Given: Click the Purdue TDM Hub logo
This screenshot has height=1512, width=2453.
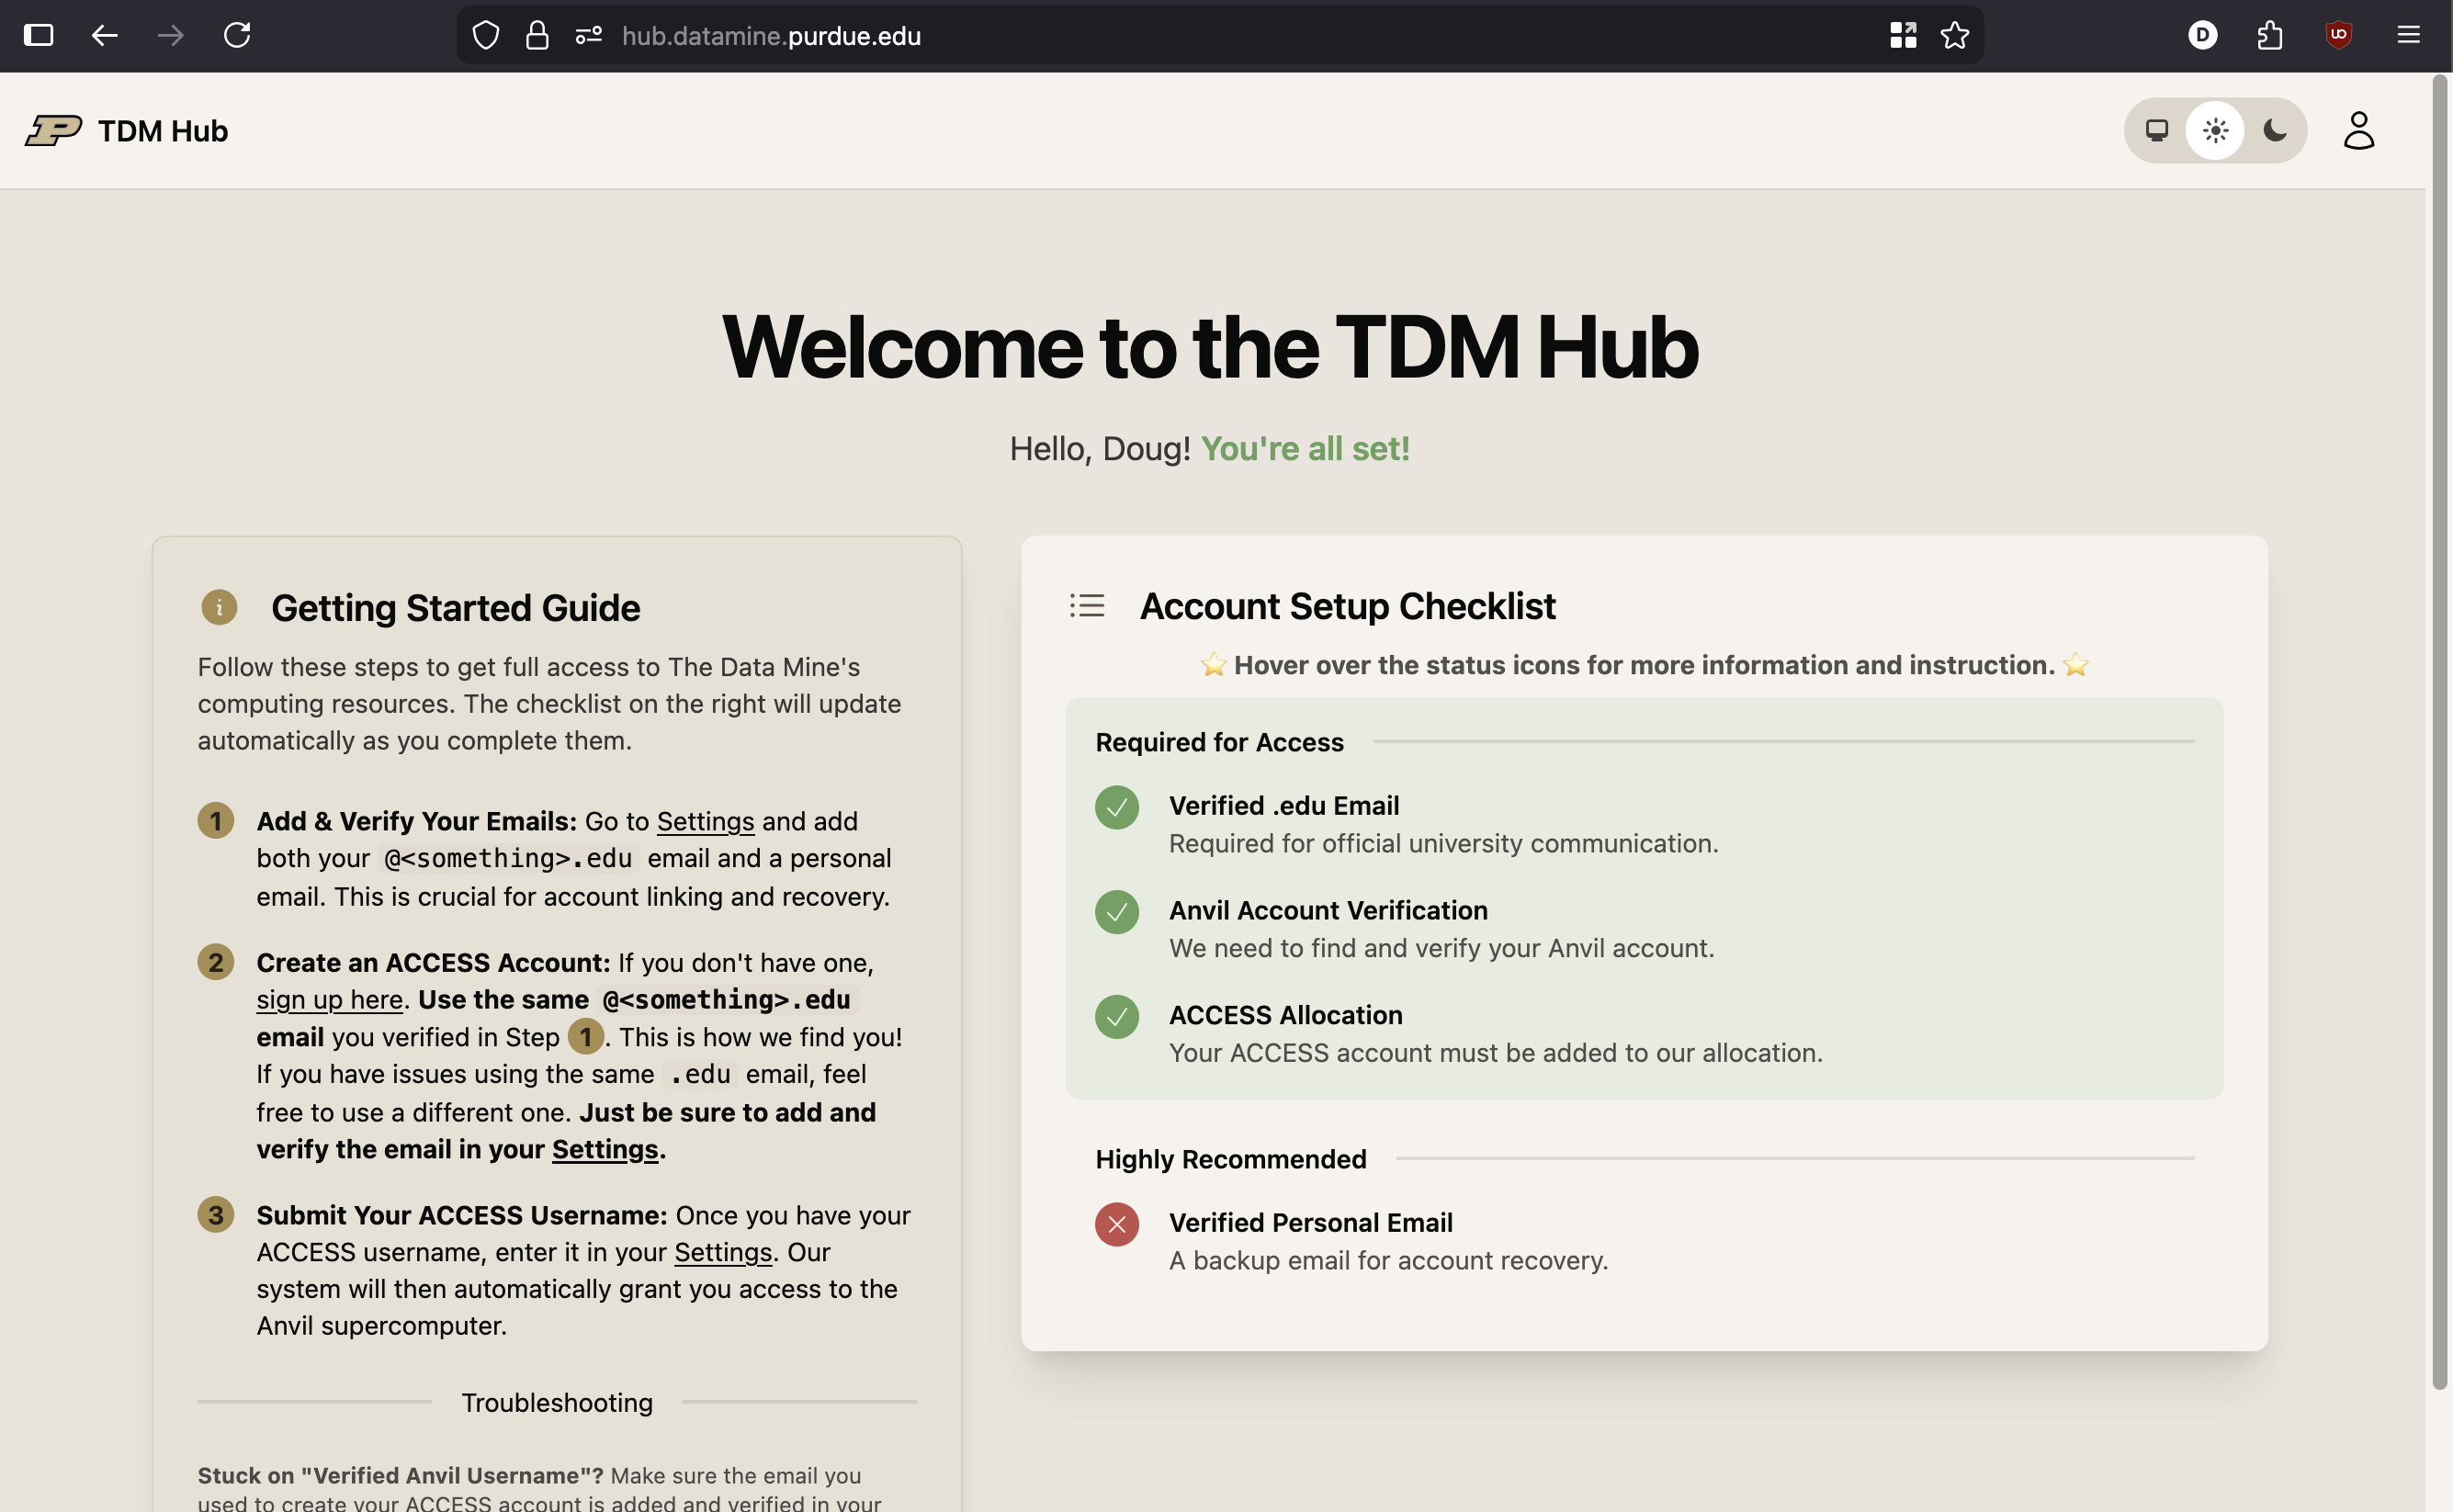Looking at the screenshot, I should click(53, 129).
